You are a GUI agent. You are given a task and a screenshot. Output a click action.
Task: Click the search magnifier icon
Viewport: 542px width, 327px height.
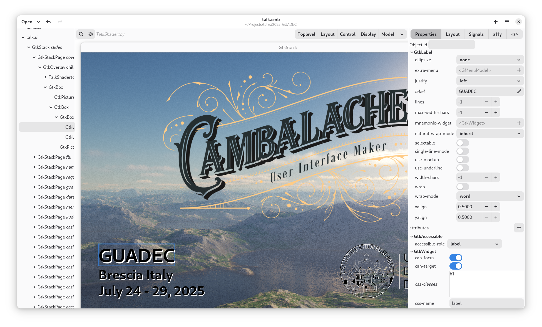[x=81, y=34]
